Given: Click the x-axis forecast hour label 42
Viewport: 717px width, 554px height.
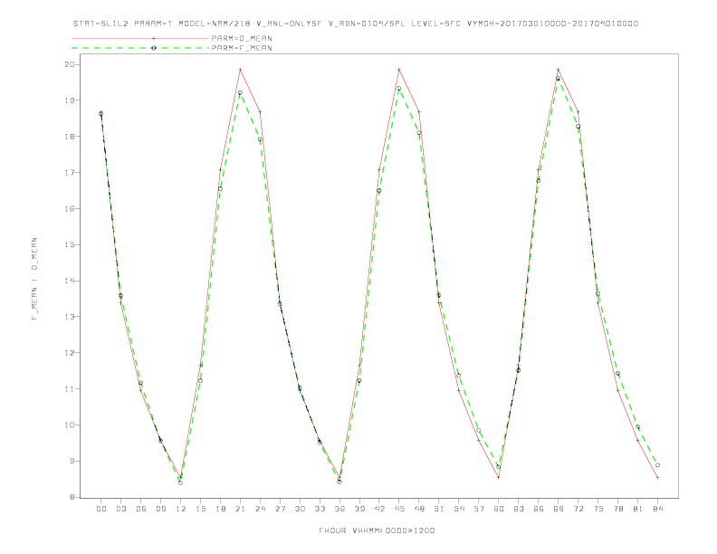Looking at the screenshot, I should point(379,509).
